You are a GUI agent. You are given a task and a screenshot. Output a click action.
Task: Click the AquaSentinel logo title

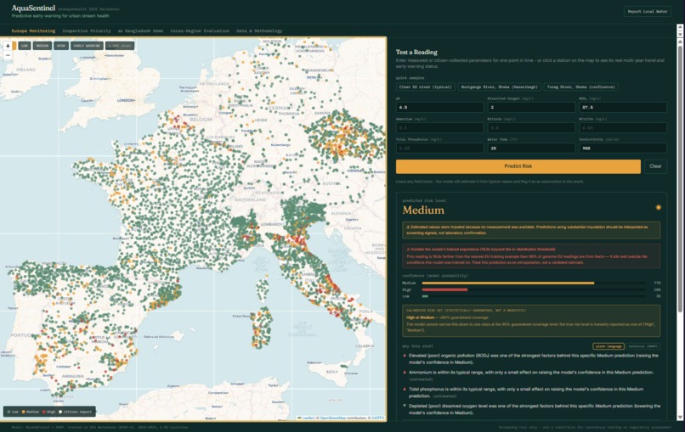(x=33, y=8)
